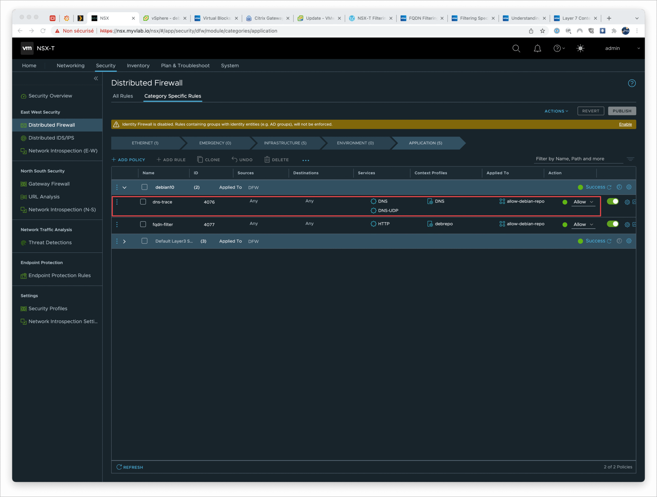Screen dimensions: 657x497
Task: Check the fqdn-filter rule checkbox
Action: pyautogui.click(x=143, y=224)
